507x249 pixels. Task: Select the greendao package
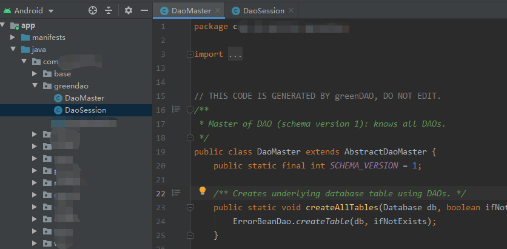[71, 86]
